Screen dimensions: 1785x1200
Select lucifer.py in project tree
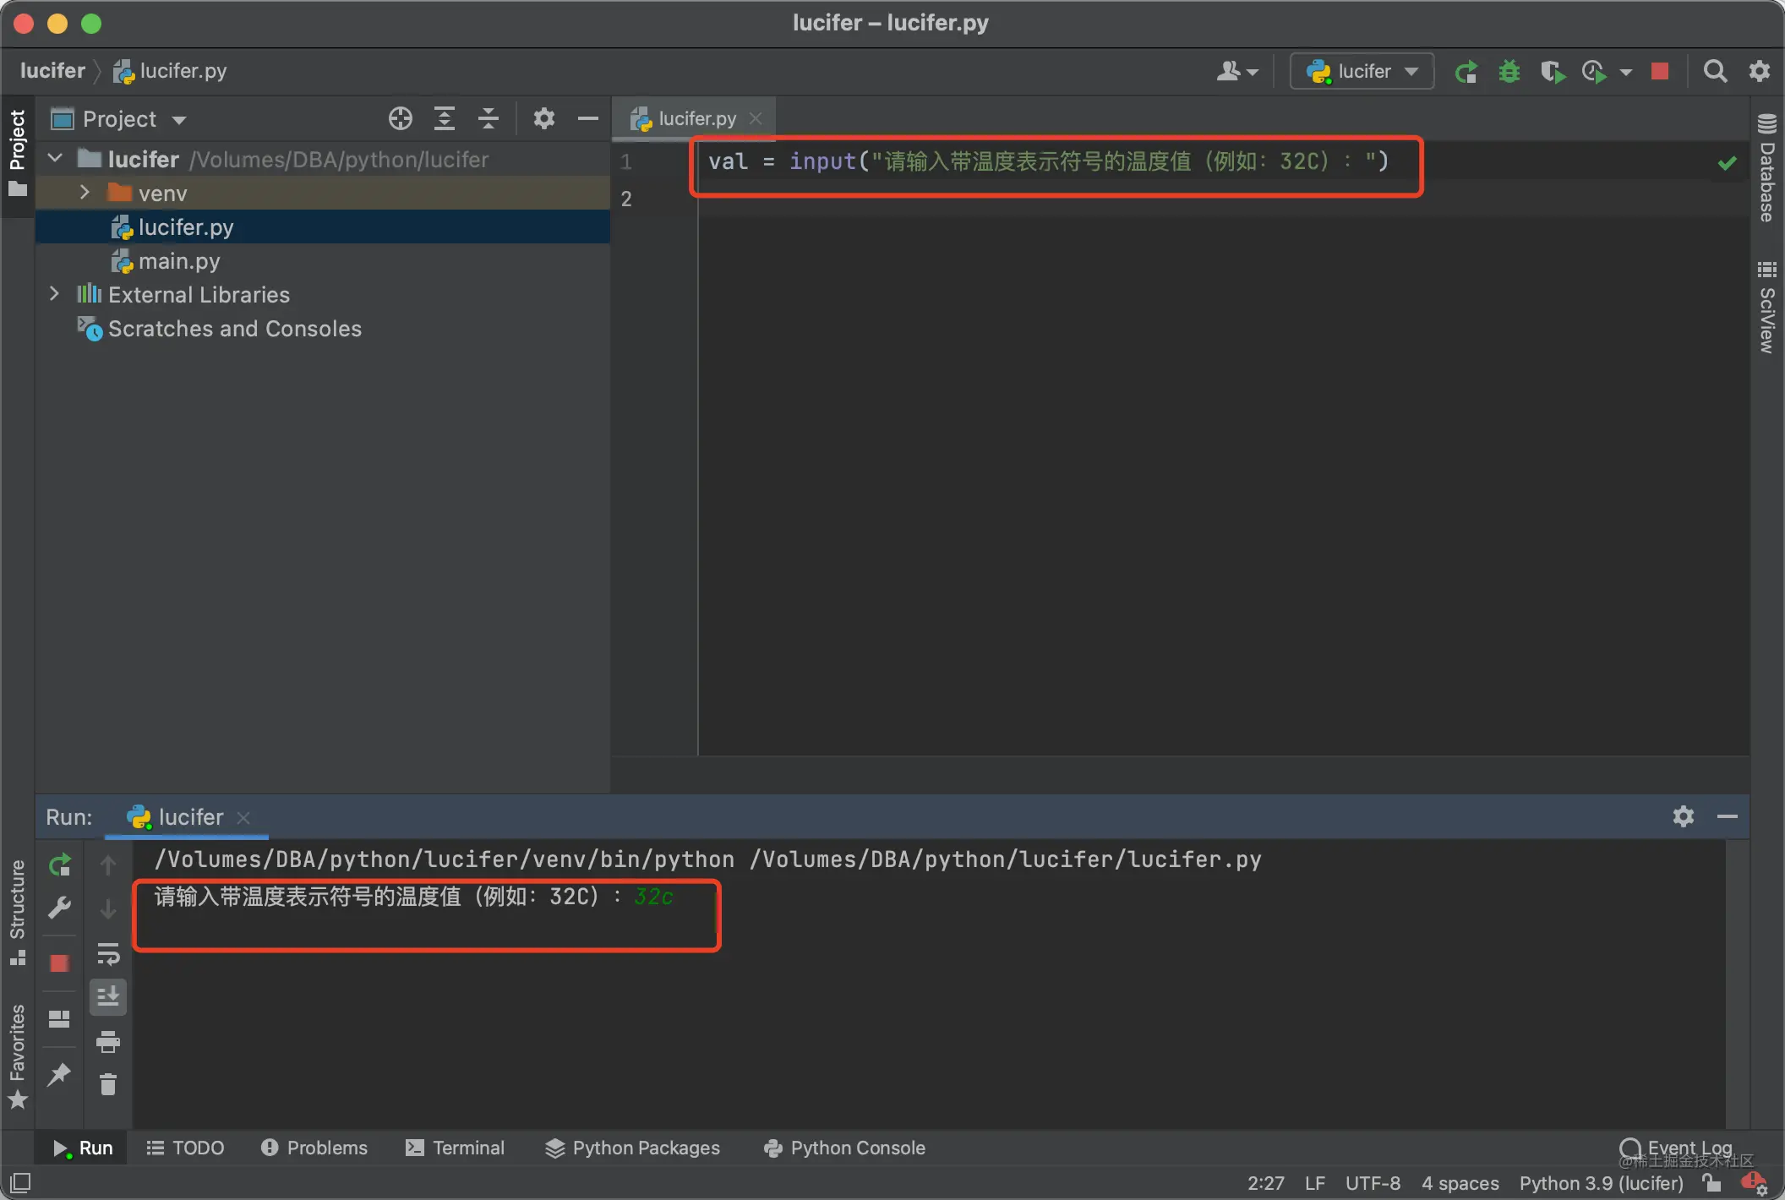point(323,227)
